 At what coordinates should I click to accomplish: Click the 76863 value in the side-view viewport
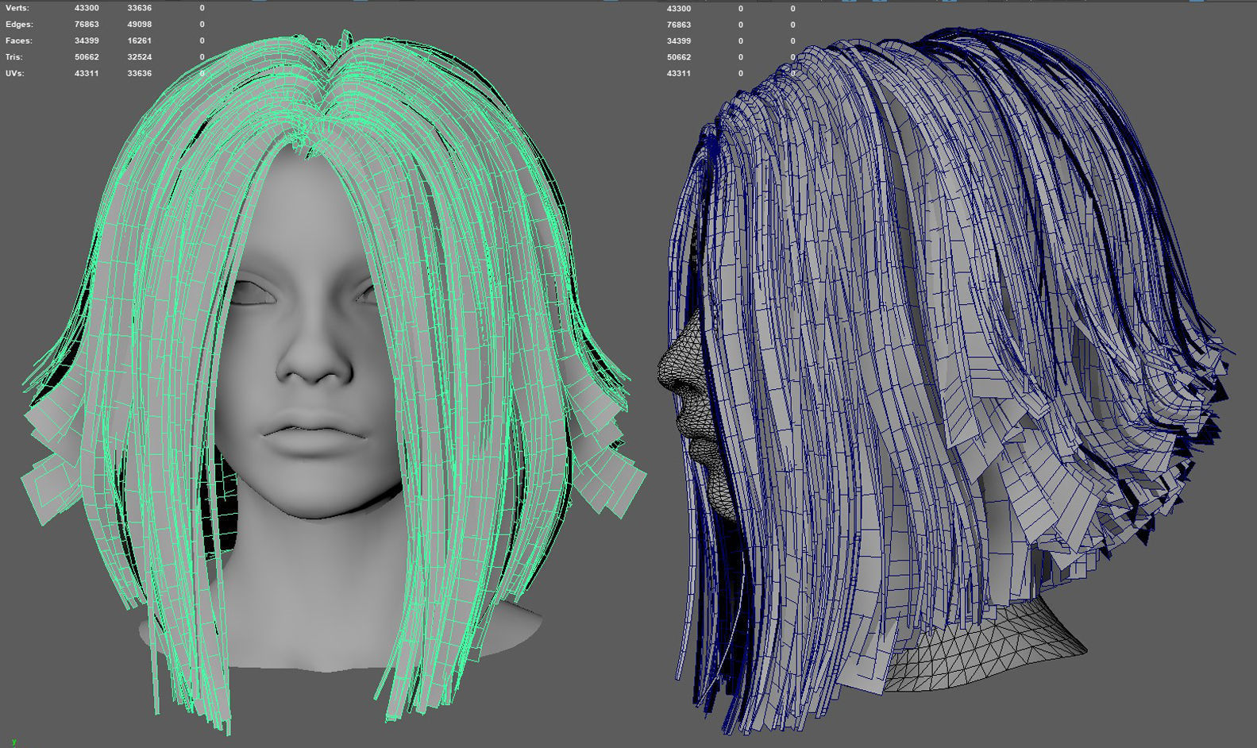tap(679, 25)
